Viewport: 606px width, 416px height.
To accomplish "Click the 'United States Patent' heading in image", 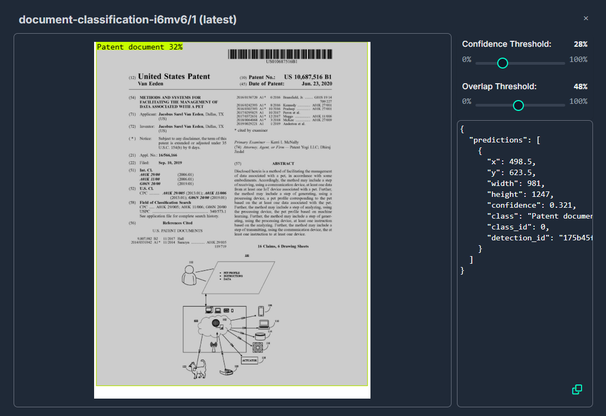I will click(x=174, y=77).
